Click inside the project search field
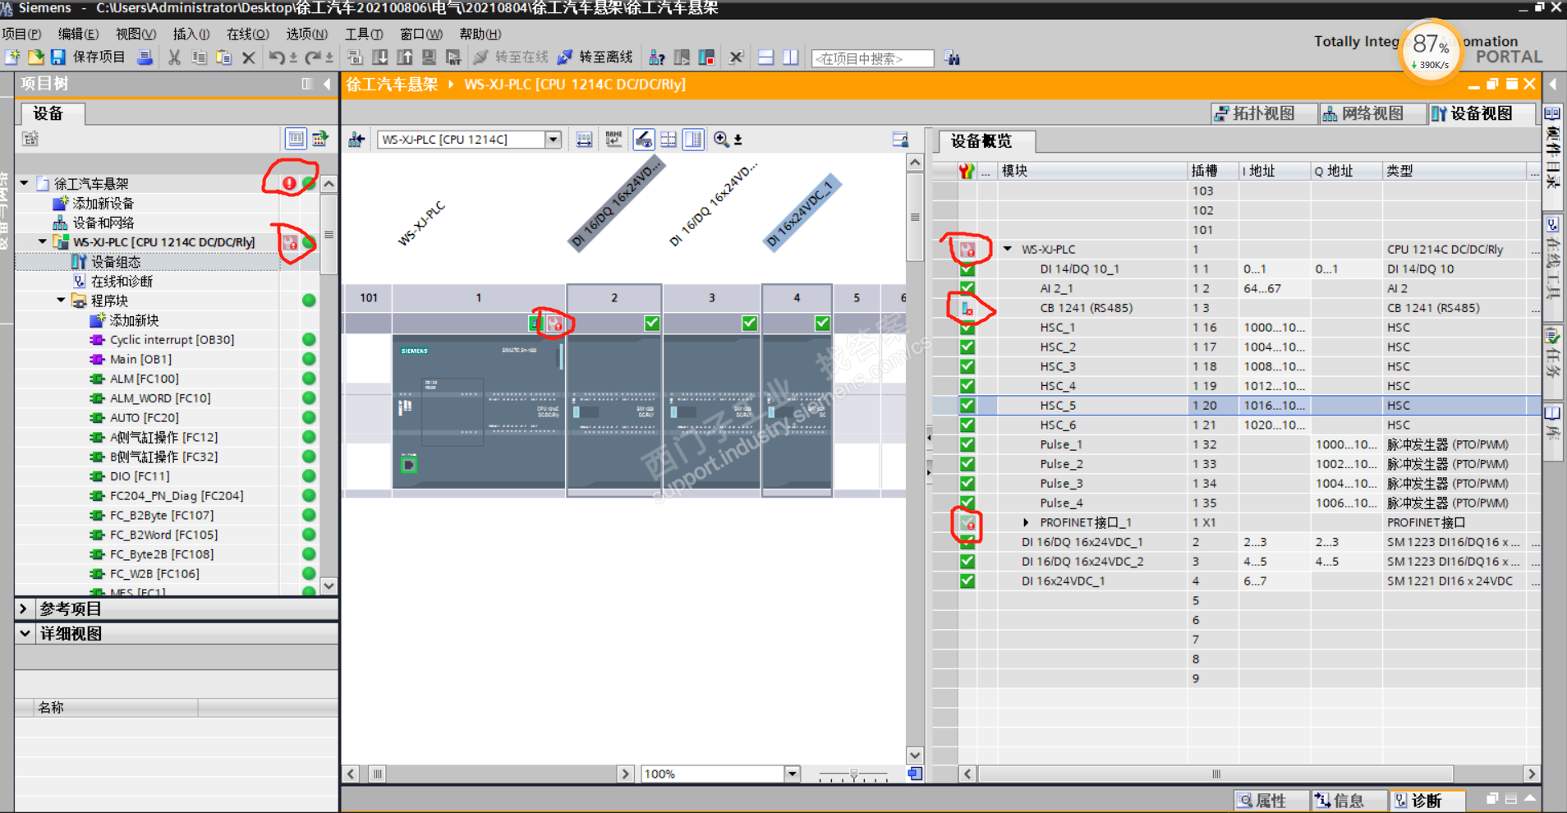Viewport: 1567px width, 813px height. click(872, 58)
